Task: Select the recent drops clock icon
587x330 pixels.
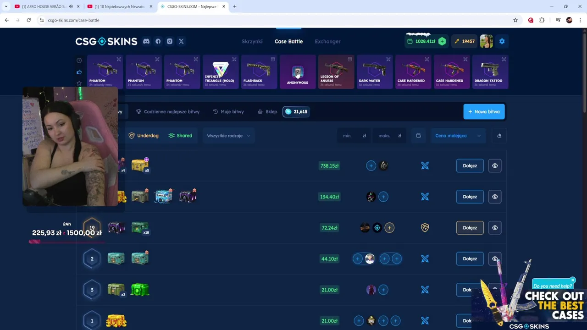Action: coord(79,60)
